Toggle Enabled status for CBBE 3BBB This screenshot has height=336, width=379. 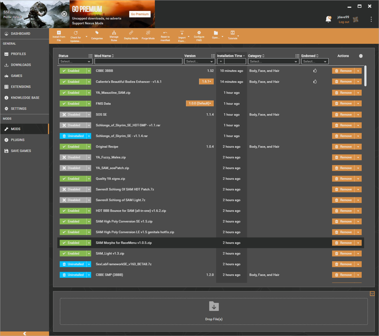73,71
